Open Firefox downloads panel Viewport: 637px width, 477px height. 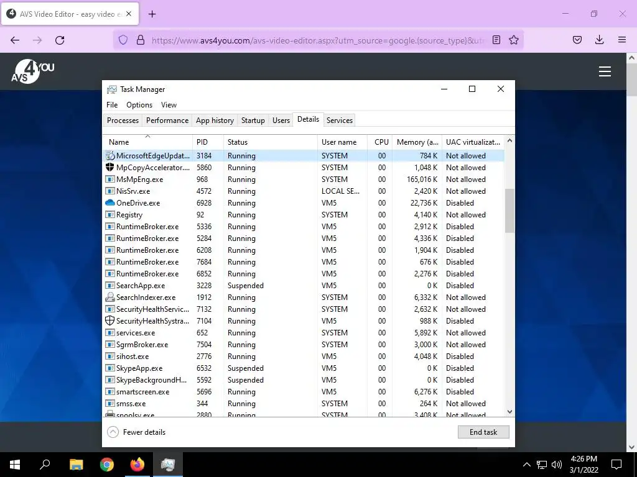pos(599,40)
